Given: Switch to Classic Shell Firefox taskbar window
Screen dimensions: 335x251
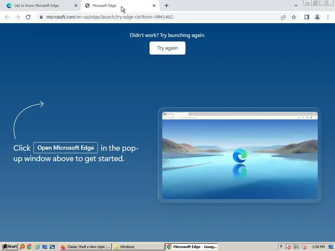Looking at the screenshot, I should (x=86, y=247).
